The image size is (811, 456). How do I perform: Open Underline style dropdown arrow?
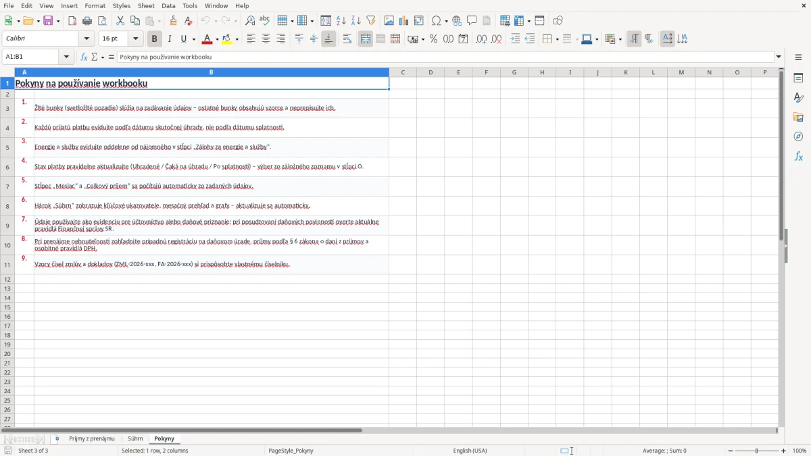coord(193,39)
